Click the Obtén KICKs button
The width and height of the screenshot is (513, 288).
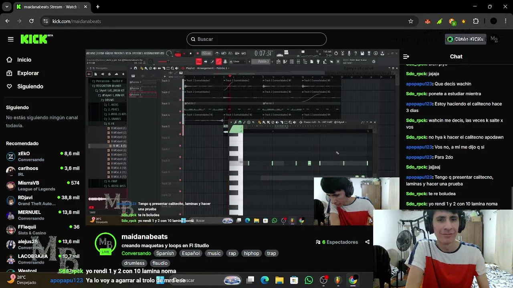[465, 39]
